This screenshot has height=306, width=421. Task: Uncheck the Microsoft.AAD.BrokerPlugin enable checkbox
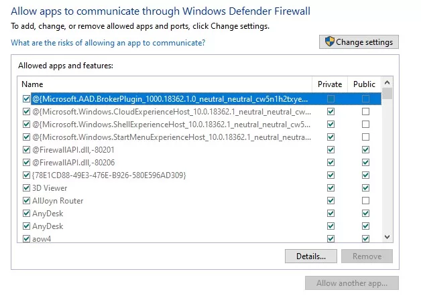26,98
